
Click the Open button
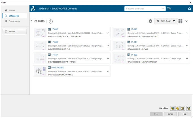pos(156,114)
